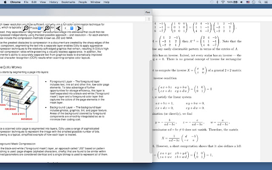
Task: Click the address bar of the viewer window
Action: point(72,19)
